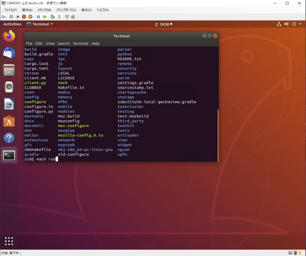Click the Checkpoint icon in Hyper-V toolbar
The width and height of the screenshot is (306, 256).
[x=53, y=17]
